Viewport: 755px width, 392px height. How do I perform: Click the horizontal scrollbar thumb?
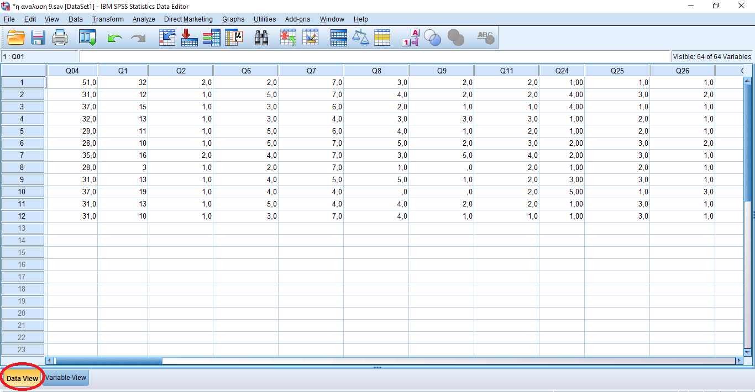point(108,361)
